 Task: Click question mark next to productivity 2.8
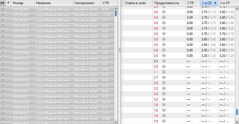[164, 67]
